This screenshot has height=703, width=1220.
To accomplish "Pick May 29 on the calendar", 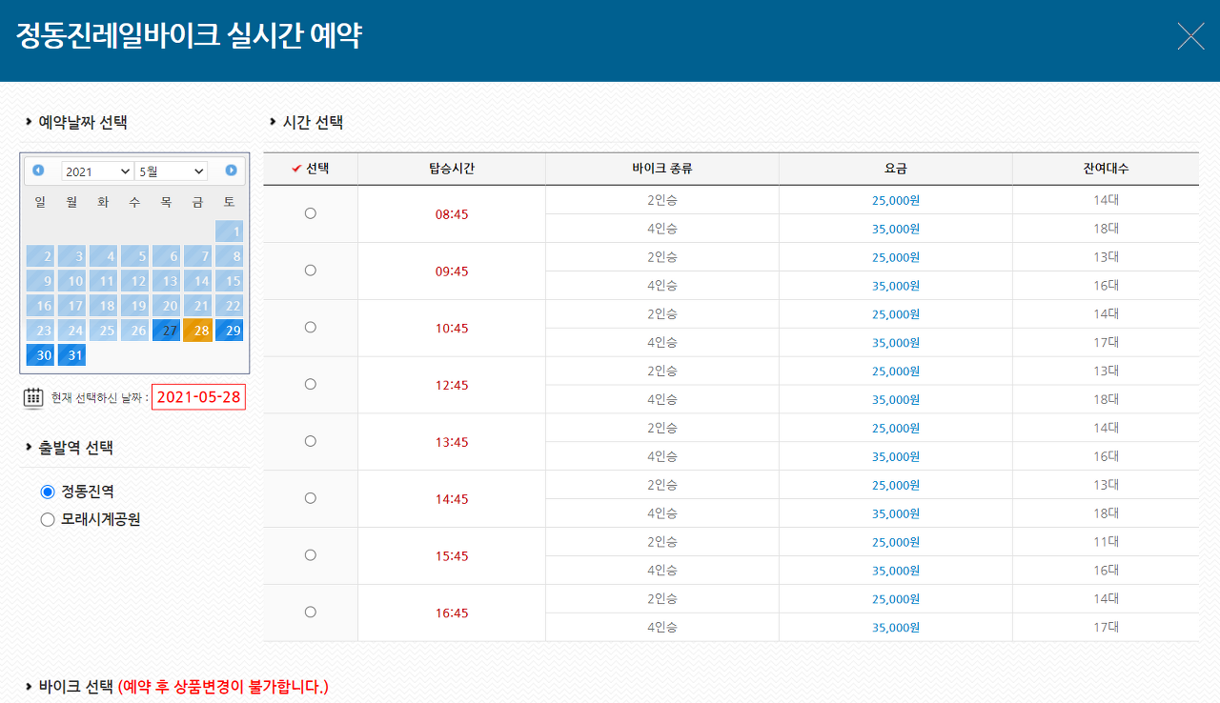I will [x=230, y=331].
